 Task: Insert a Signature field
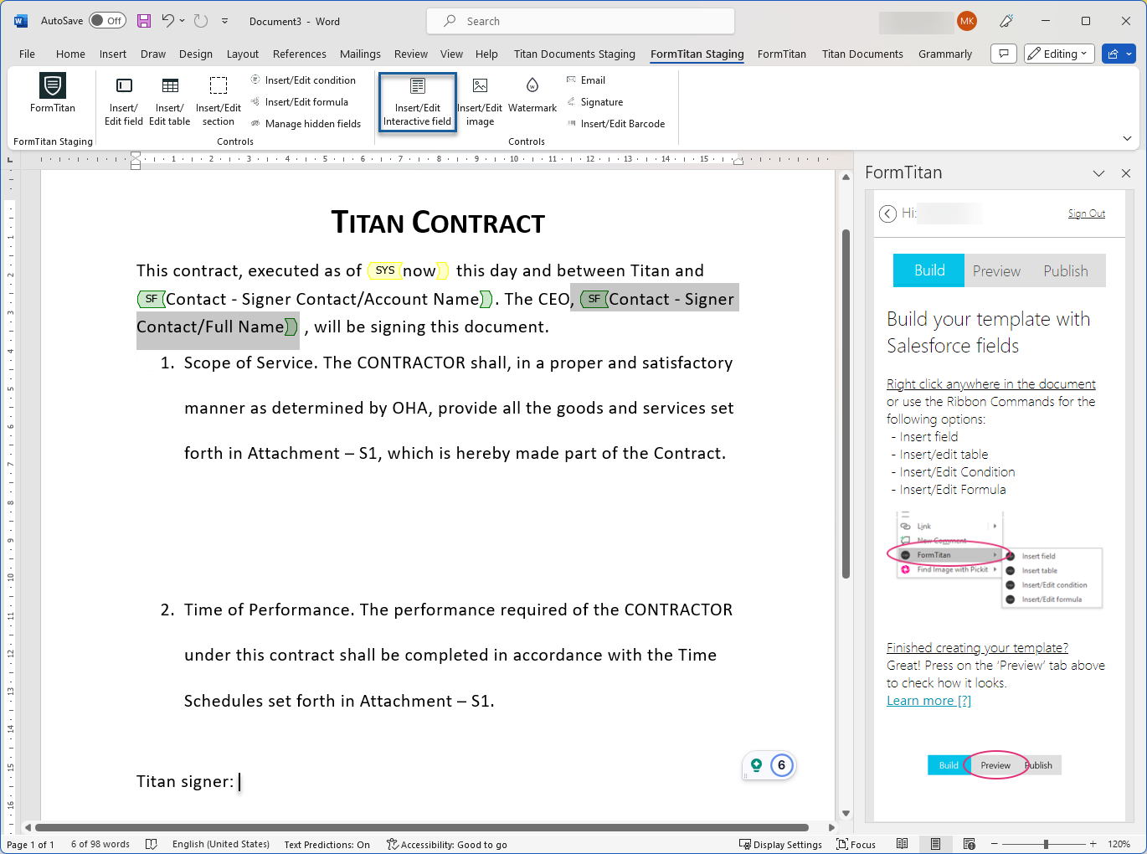[594, 102]
